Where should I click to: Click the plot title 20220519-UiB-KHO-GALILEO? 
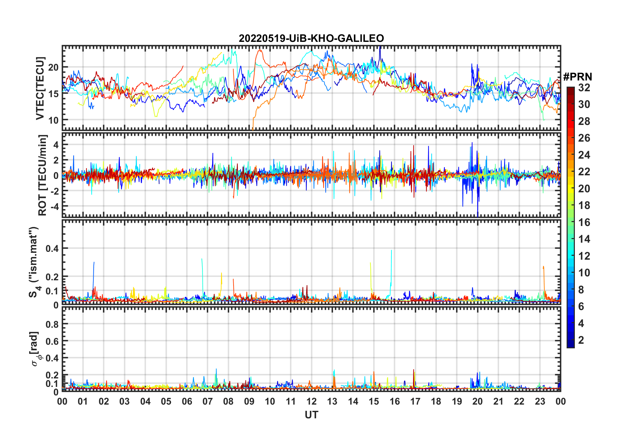click(x=311, y=38)
